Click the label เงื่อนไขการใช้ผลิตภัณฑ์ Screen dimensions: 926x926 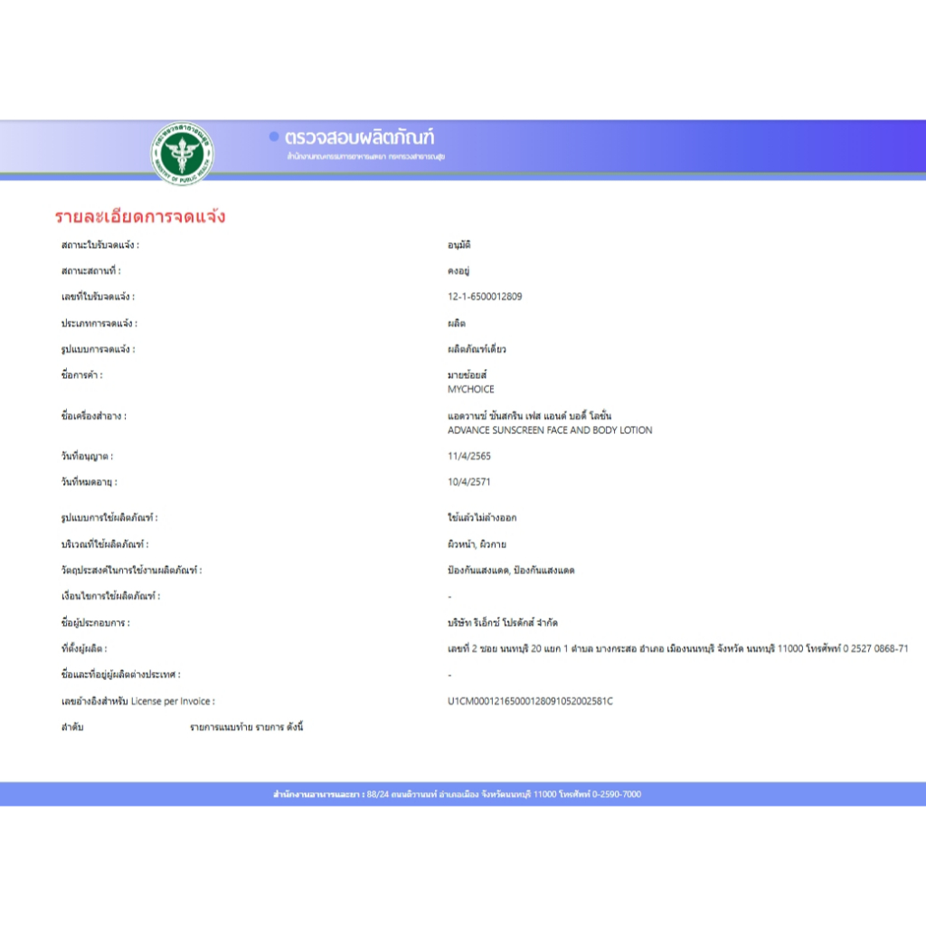tap(111, 597)
